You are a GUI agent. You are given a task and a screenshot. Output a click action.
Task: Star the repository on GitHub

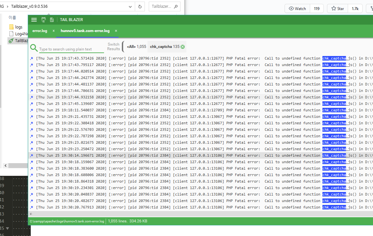[x=337, y=9]
